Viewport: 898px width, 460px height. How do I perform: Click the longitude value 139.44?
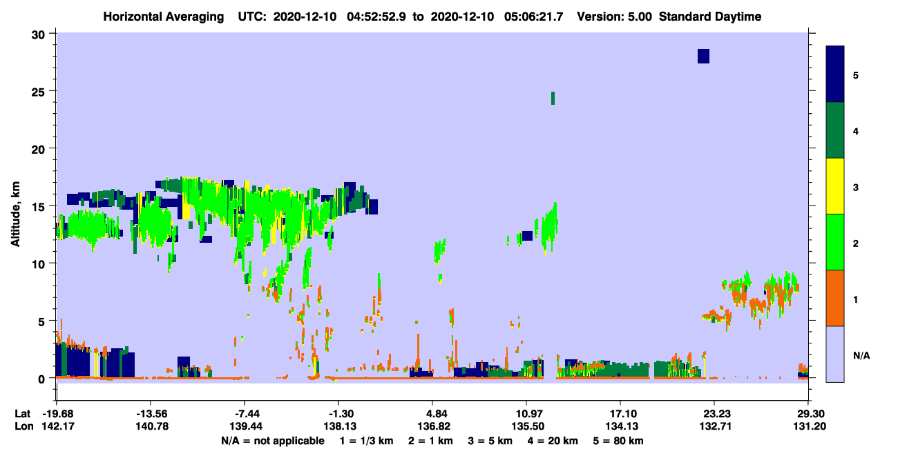point(245,427)
